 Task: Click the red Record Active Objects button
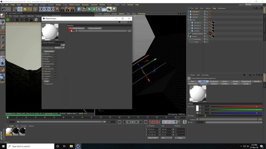(x=151, y=122)
